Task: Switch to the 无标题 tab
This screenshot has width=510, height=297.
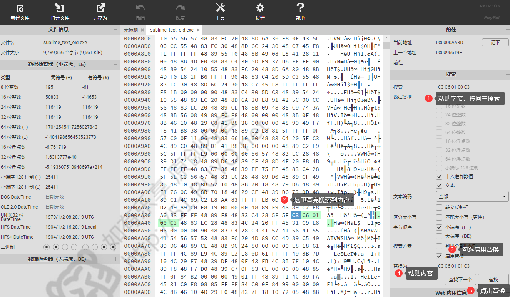Action: [131, 30]
